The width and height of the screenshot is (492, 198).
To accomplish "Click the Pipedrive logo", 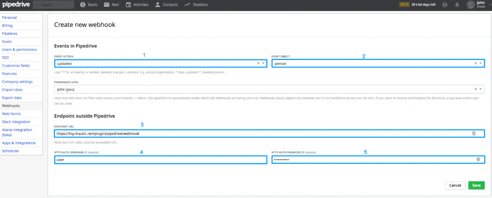I will [x=16, y=5].
